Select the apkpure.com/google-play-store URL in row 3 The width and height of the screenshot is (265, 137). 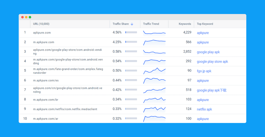click(x=68, y=52)
